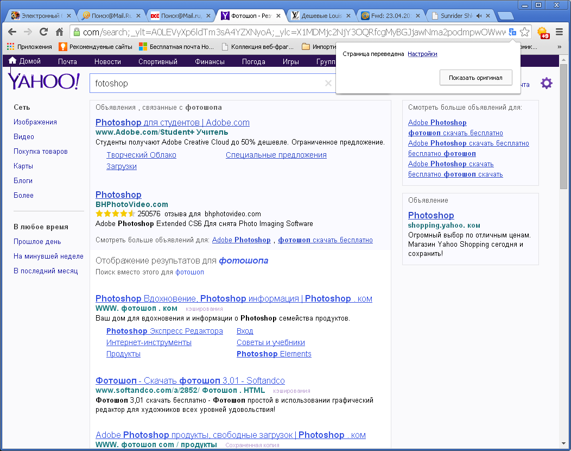The width and height of the screenshot is (571, 451).
Task: Open Спортивный in the Yahoo top bar
Action: [x=158, y=61]
